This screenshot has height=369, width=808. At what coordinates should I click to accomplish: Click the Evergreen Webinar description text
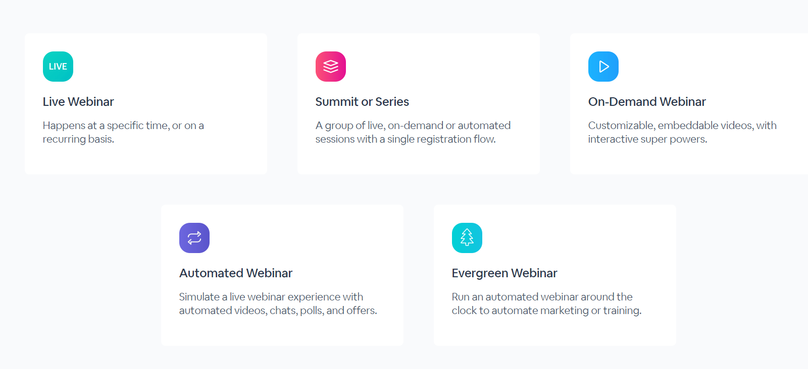click(x=547, y=303)
